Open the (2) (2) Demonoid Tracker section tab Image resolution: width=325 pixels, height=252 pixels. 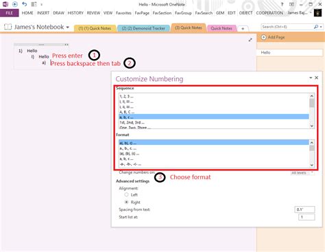click(x=143, y=28)
